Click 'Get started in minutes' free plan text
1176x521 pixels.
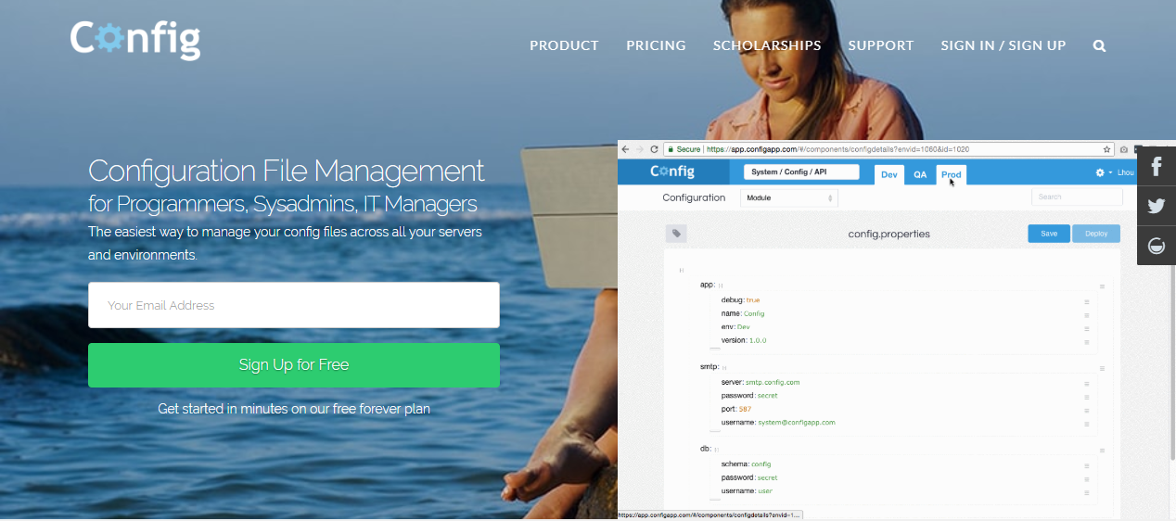[x=294, y=408]
